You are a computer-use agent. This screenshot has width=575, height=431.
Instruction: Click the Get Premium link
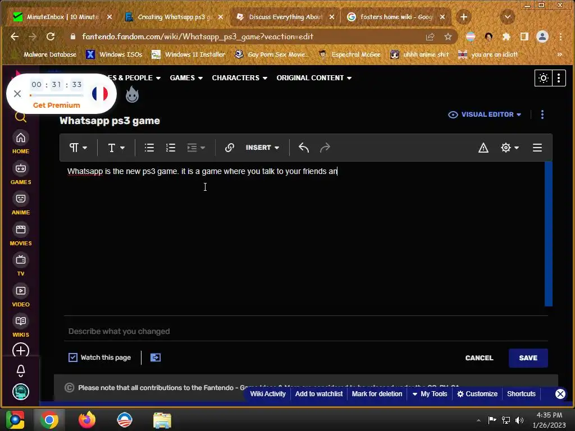point(57,105)
